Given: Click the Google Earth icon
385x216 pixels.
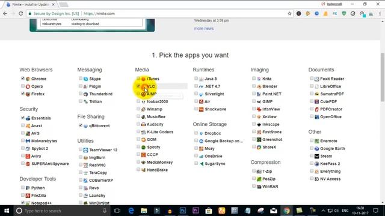Looking at the screenshot, I should pyautogui.click(x=317, y=149).
